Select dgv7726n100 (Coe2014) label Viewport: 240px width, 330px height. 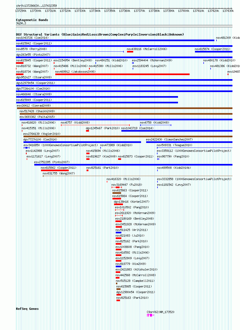[x=33, y=89]
